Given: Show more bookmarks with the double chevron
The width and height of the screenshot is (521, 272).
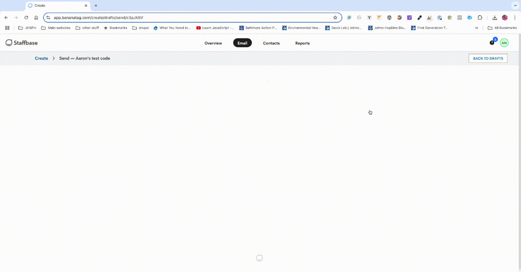Looking at the screenshot, I should pos(476,28).
